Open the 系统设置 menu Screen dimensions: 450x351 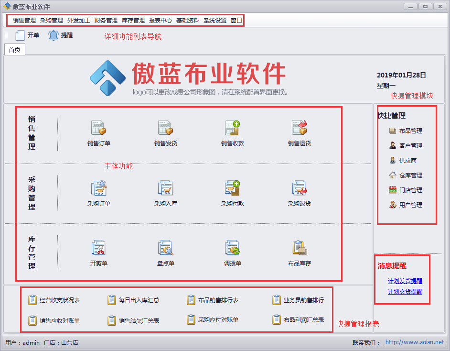215,21
